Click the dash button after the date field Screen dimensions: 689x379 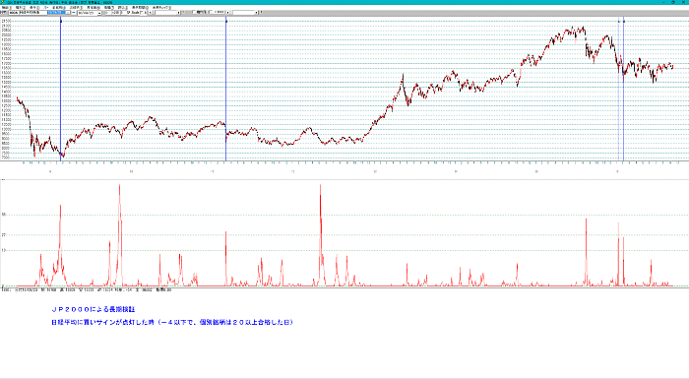pos(74,13)
